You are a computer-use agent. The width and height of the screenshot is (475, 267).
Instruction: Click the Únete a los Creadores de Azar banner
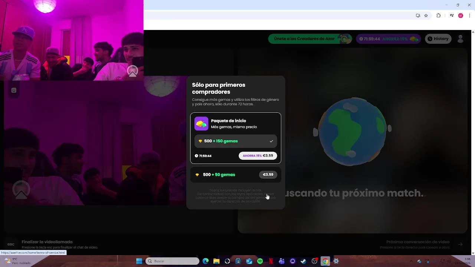coord(310,39)
